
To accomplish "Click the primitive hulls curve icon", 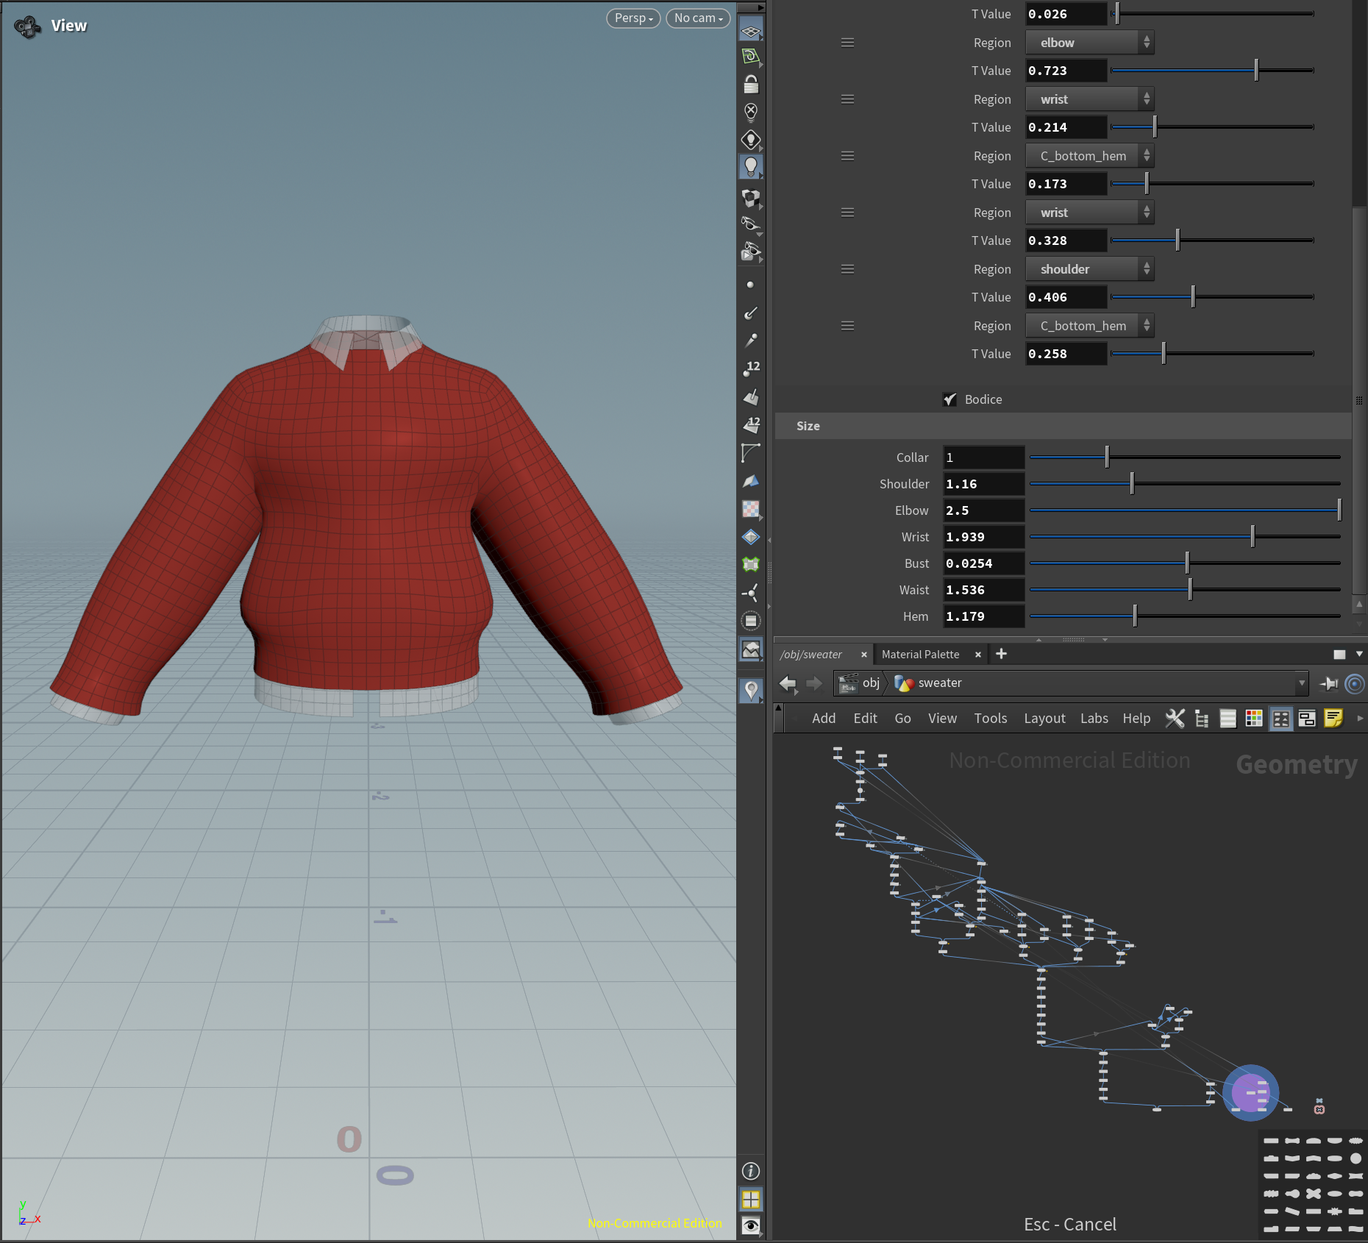I will [x=750, y=453].
